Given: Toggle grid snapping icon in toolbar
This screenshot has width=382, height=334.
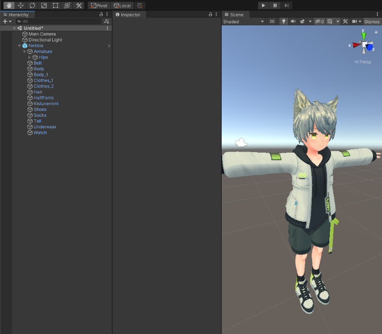Looking at the screenshot, I should (140, 6).
